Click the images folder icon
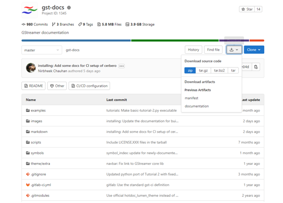This screenshot has width=283, height=203. tap(27, 121)
